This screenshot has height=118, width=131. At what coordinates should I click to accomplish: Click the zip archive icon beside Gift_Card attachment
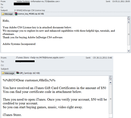point(17,73)
